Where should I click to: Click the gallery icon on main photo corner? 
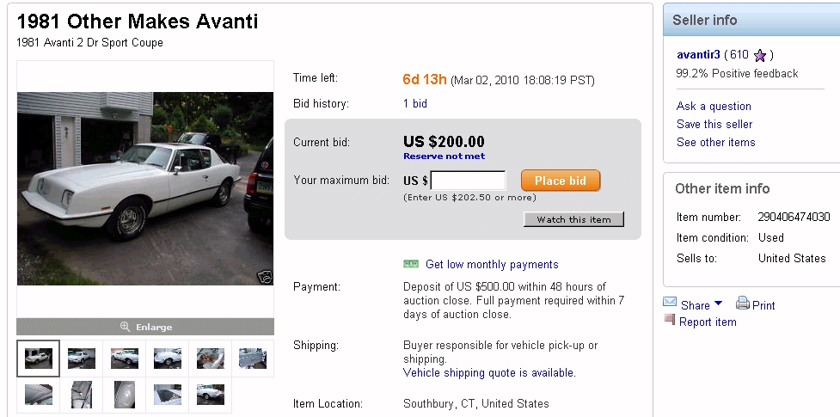(264, 277)
